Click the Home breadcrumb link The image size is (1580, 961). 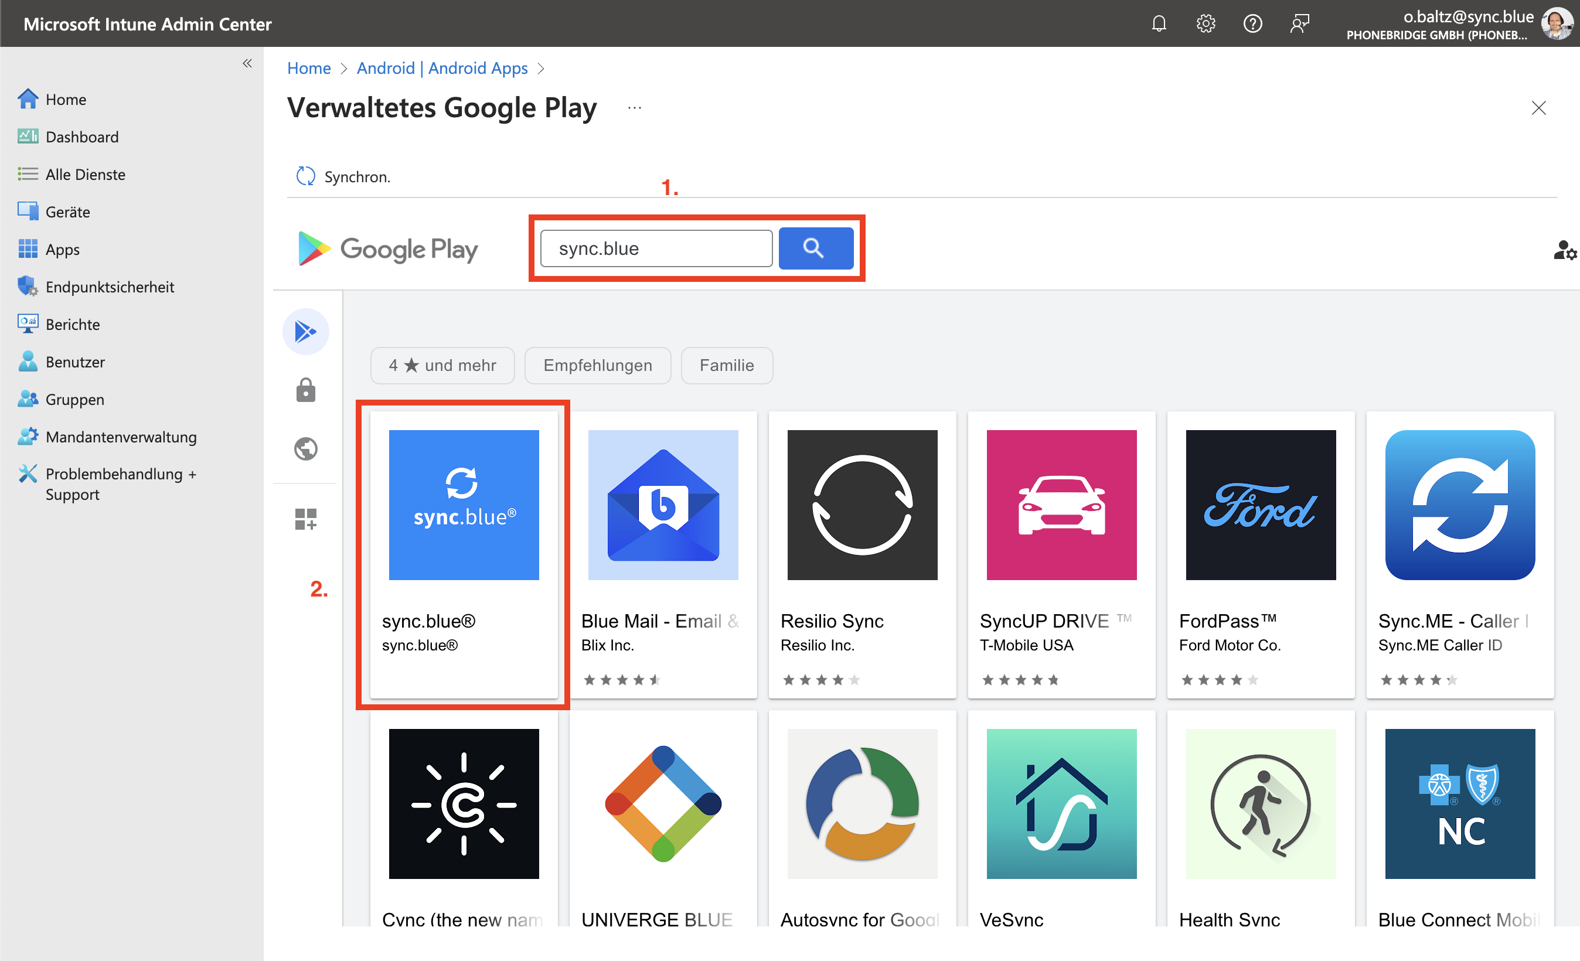click(308, 68)
